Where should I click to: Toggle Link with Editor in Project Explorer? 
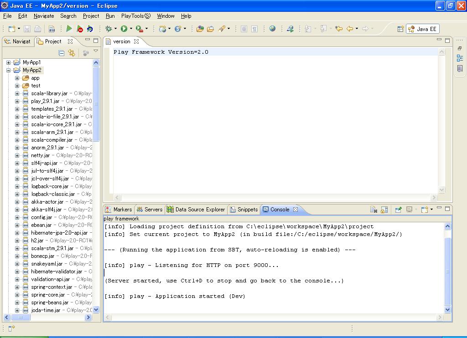(72, 53)
